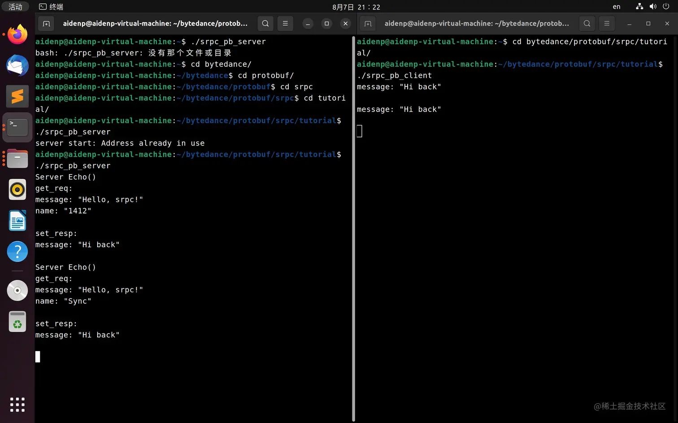Viewport: 678px width, 423px height.
Task: Show the applications grid
Action: 17,405
